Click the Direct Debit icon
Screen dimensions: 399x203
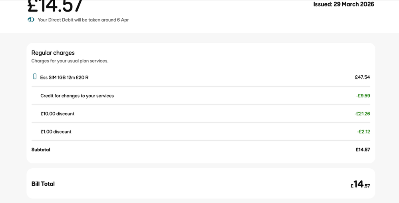[x=31, y=20]
